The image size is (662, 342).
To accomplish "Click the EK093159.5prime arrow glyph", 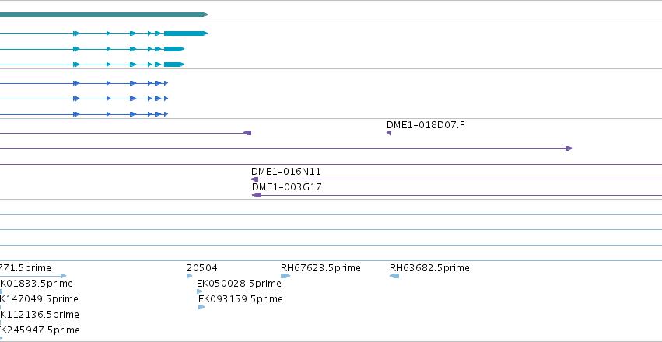I will pyautogui.click(x=201, y=307).
